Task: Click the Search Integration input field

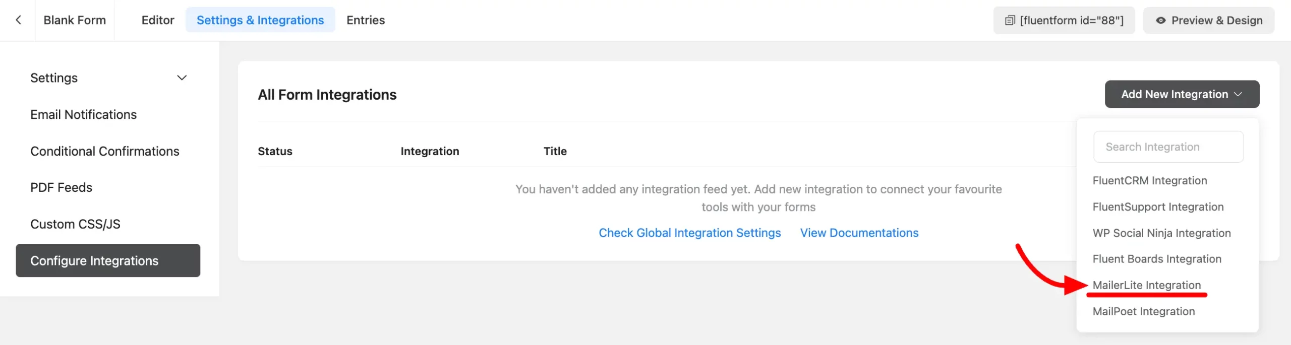Action: (x=1168, y=147)
